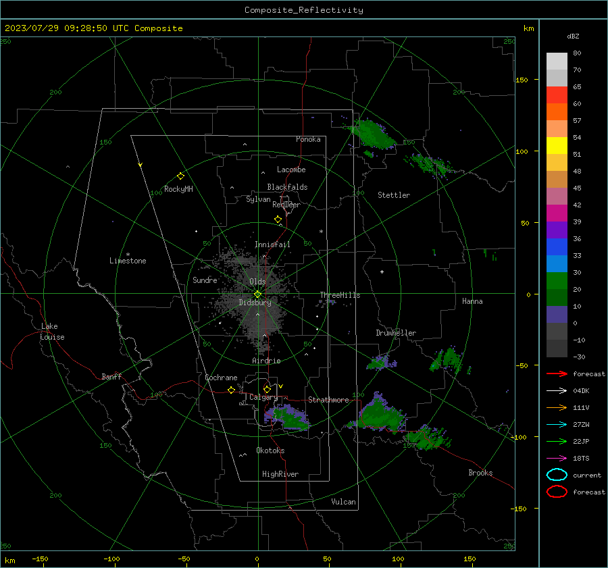Image resolution: width=608 pixels, height=568 pixels.
Task: Click the Okotoks label
Action: tap(270, 450)
